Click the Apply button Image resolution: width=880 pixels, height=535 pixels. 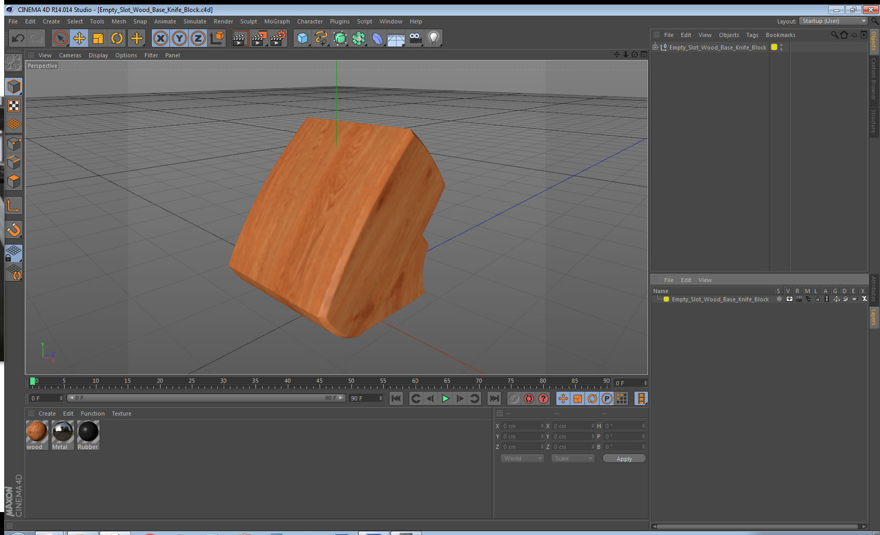(624, 459)
